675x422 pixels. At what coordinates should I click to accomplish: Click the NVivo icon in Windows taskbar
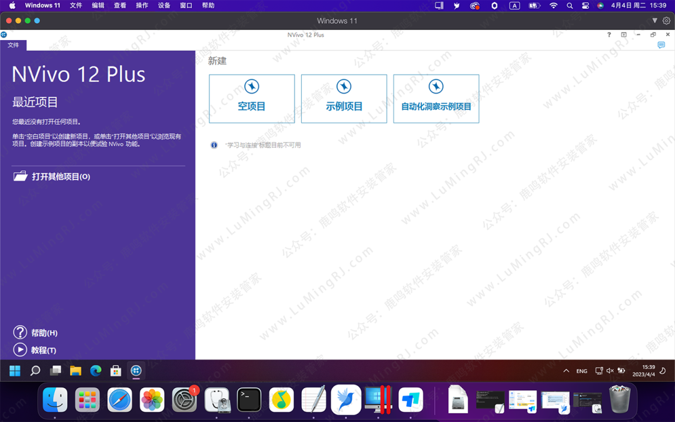[136, 371]
